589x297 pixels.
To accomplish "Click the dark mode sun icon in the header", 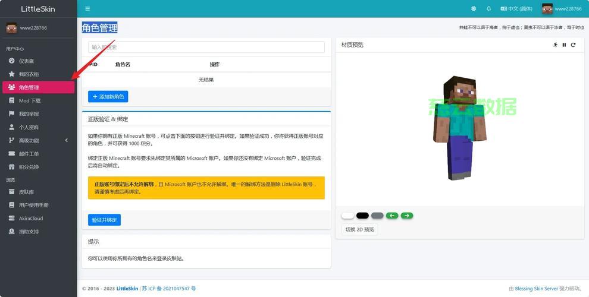I will tap(474, 9).
